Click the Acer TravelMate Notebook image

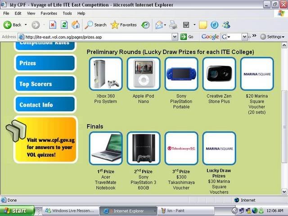point(106,148)
